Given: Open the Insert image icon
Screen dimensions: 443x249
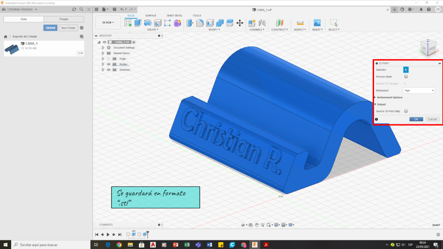Looking at the screenshot, I should 317,23.
